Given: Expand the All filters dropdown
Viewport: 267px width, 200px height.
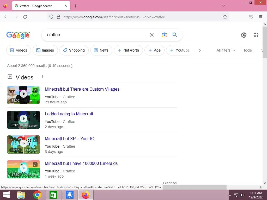Looking at the screenshot, I should point(226,50).
